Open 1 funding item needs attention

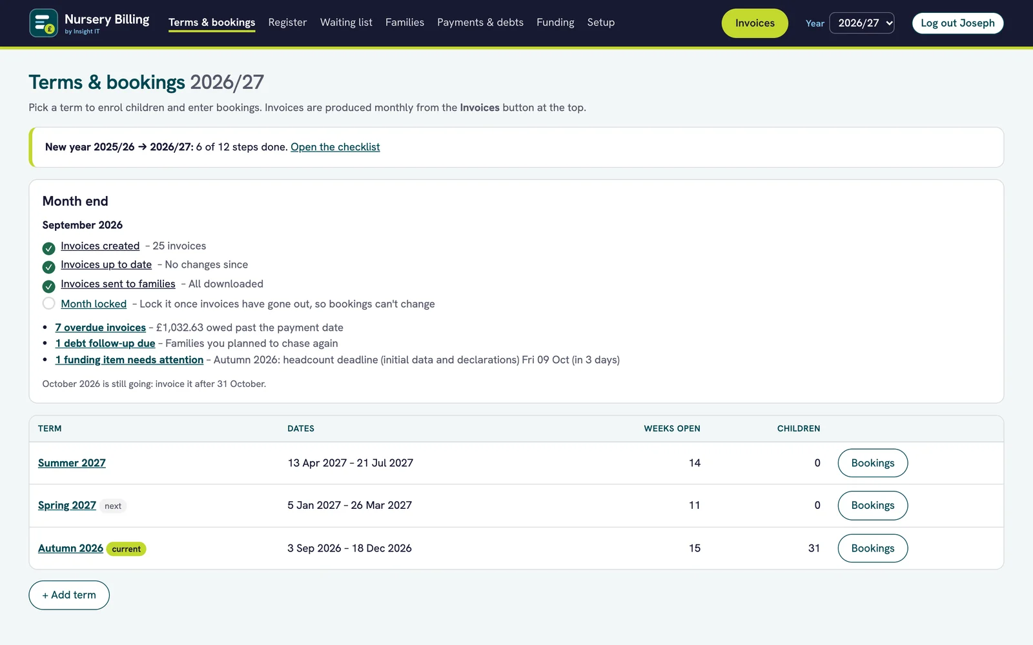pyautogui.click(x=129, y=360)
